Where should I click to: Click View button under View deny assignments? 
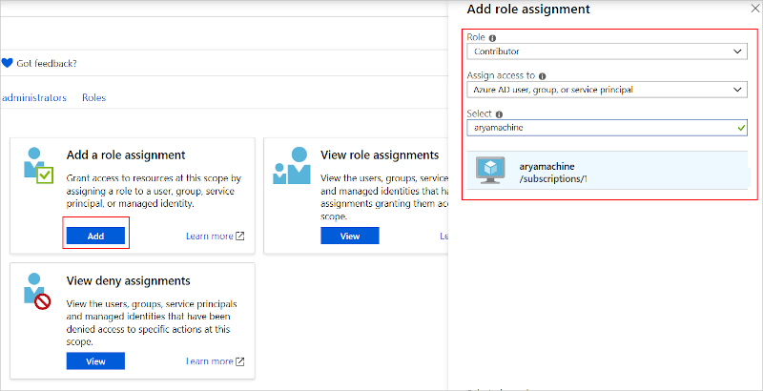coord(96,361)
